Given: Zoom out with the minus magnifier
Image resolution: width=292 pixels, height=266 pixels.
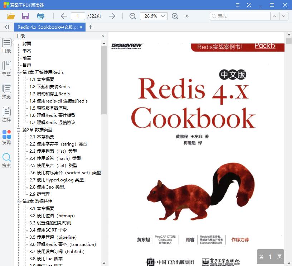Looking at the screenshot, I should [133, 16].
